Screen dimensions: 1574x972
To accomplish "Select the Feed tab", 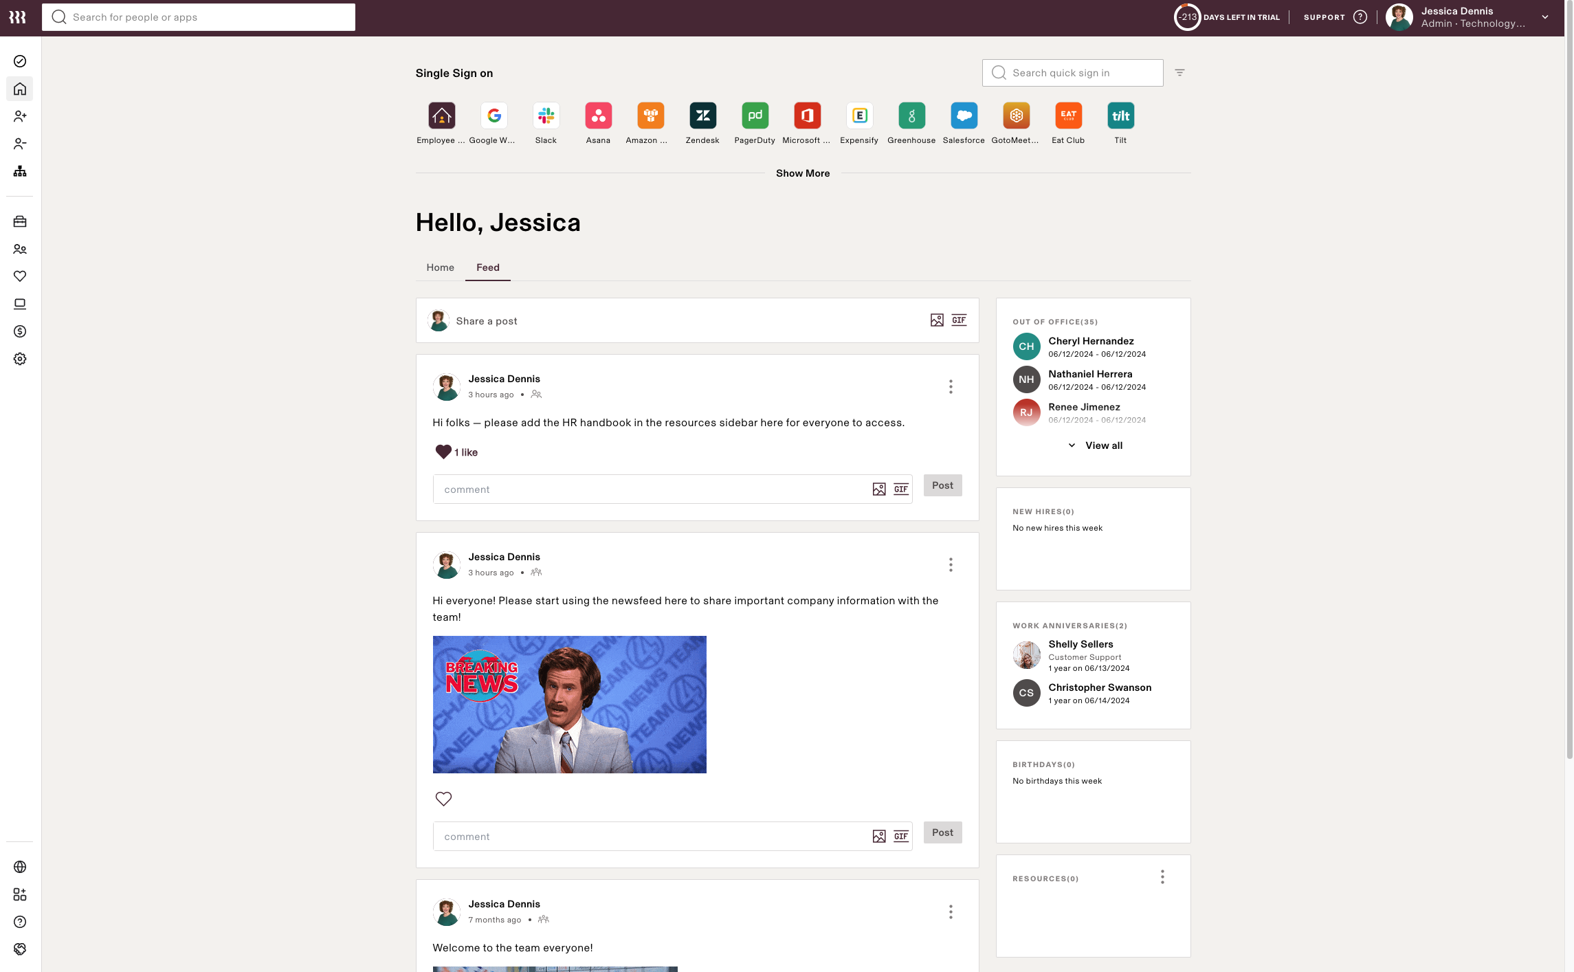I will click(488, 267).
